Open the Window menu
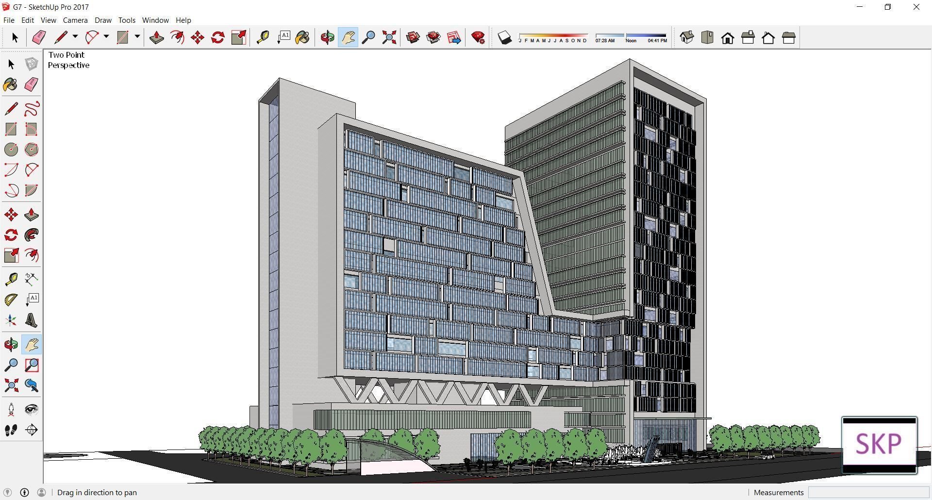The image size is (932, 500). 155,20
